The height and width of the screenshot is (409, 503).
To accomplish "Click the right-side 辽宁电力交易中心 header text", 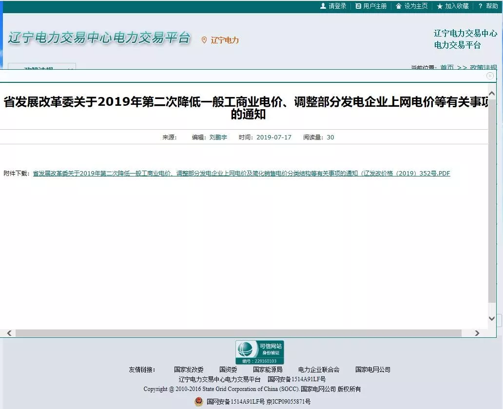I will click(x=465, y=33).
